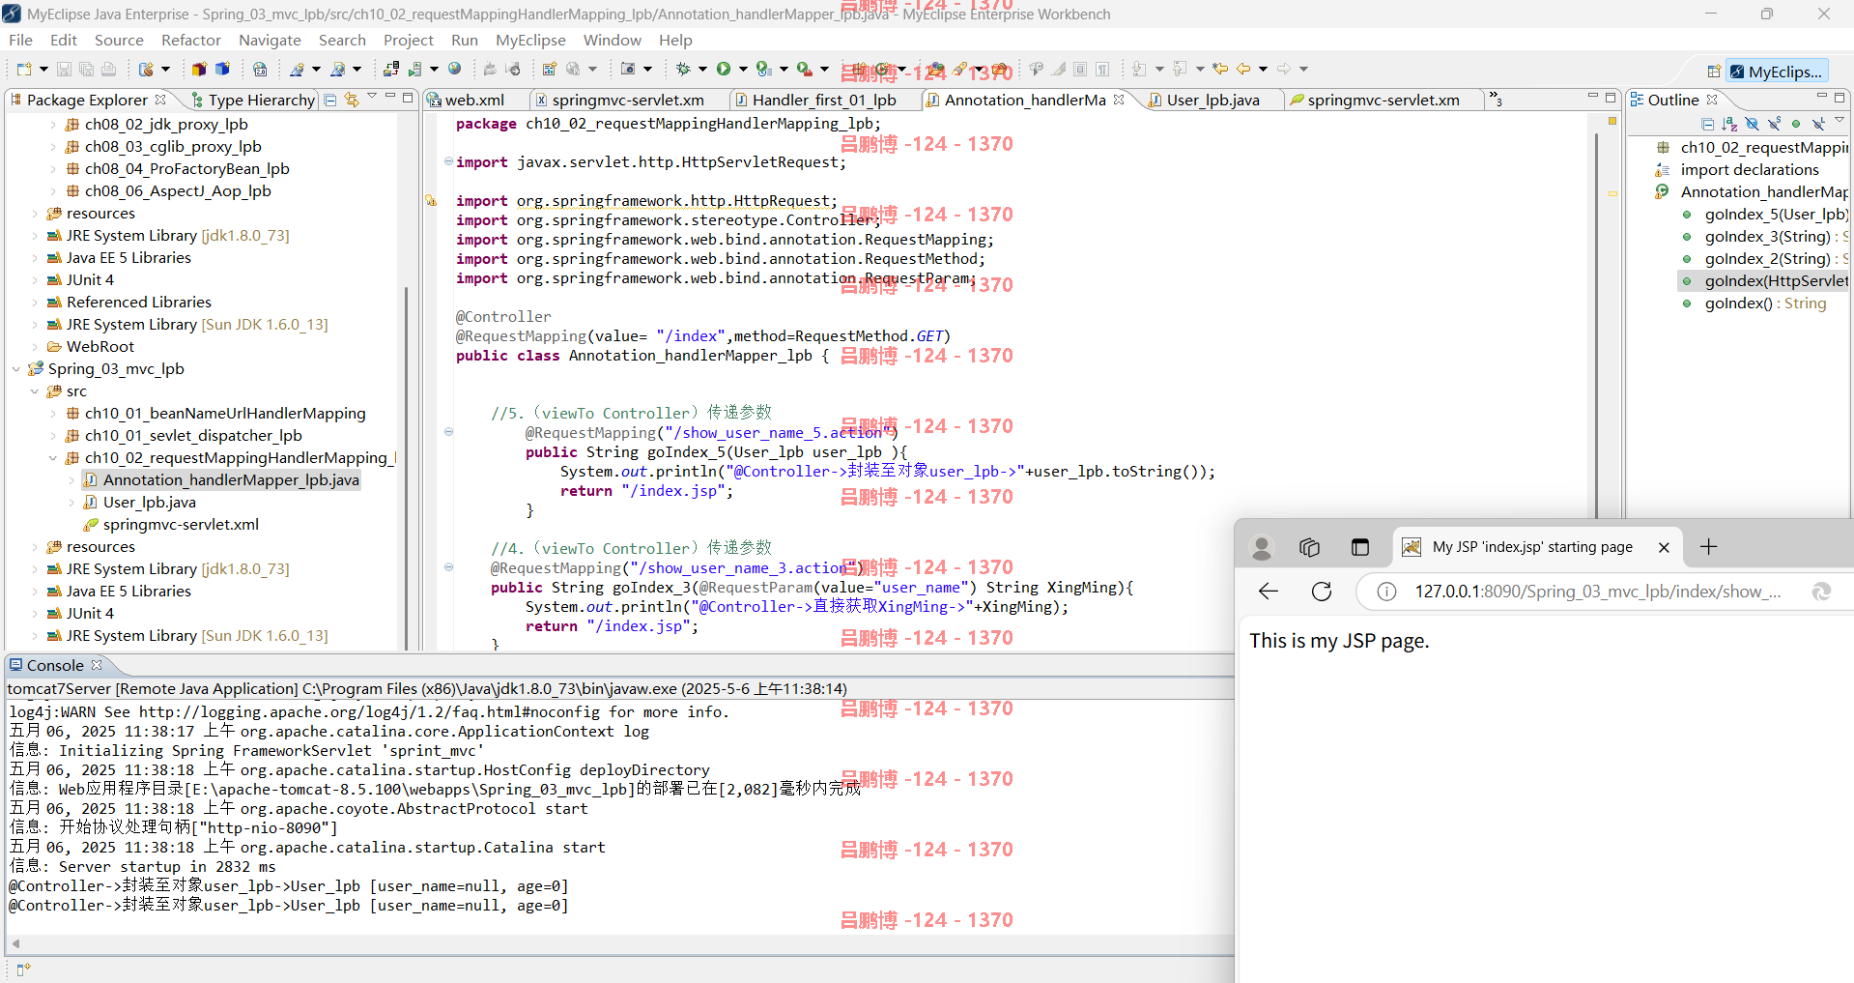Click the Print toolbar icon
The image size is (1854, 983).
108,69
